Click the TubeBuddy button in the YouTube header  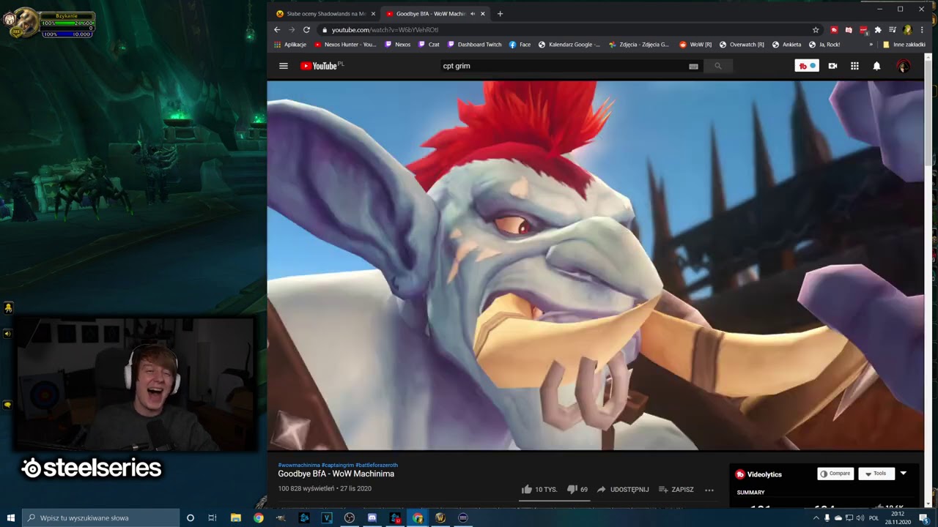[807, 66]
